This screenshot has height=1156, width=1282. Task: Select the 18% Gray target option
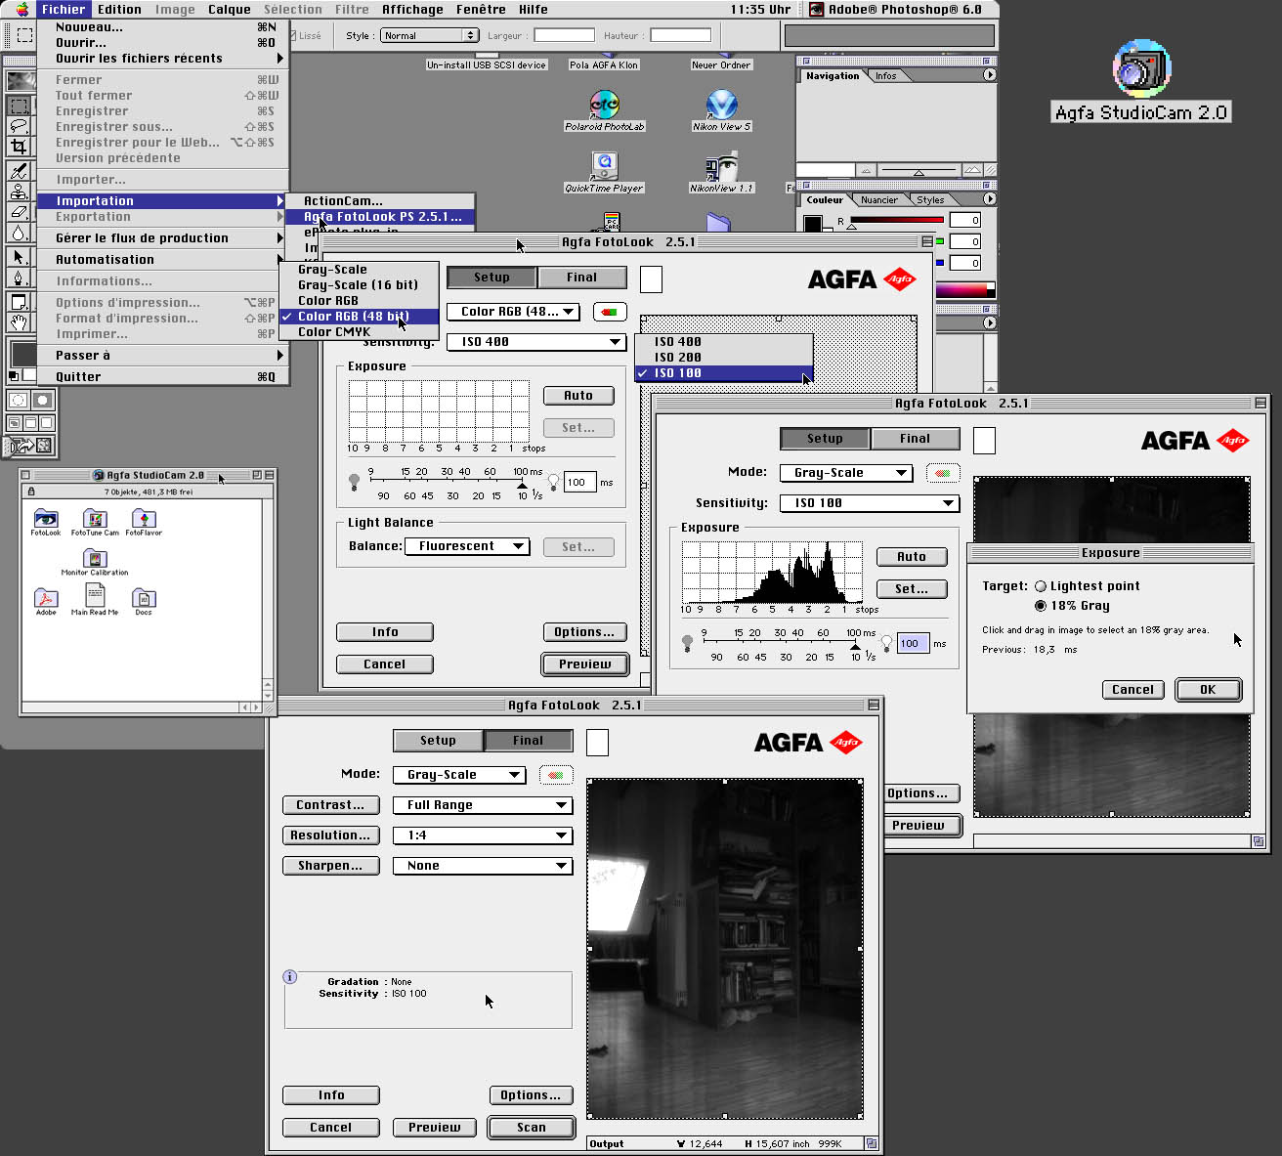click(x=1072, y=606)
